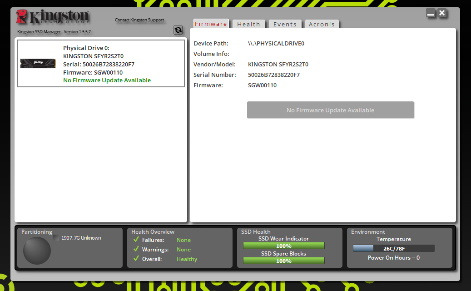The width and height of the screenshot is (471, 291).
Task: Click the Overall Healthy value
Action: pyautogui.click(x=187, y=259)
